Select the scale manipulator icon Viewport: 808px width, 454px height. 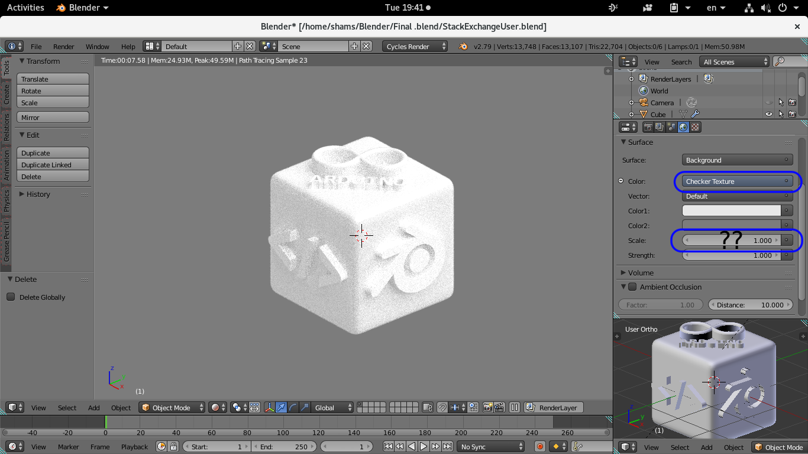pos(304,407)
